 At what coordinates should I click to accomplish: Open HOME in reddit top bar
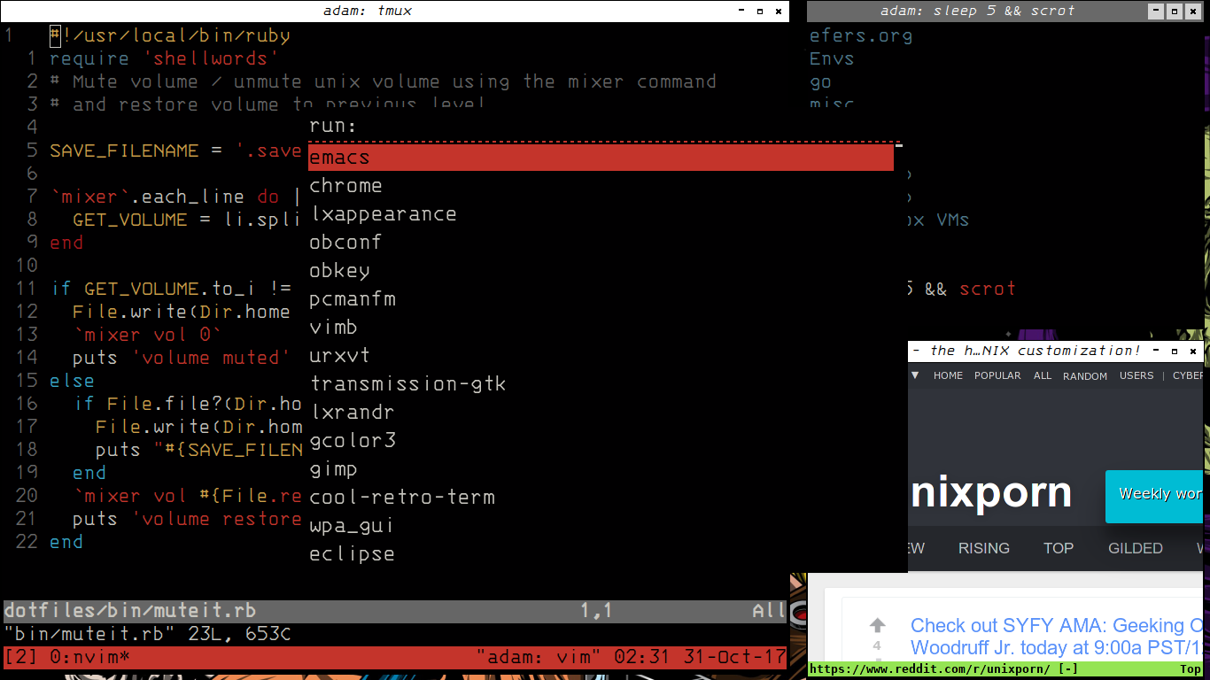(x=948, y=375)
